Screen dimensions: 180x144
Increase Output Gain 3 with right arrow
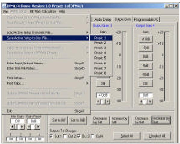(x=108, y=102)
